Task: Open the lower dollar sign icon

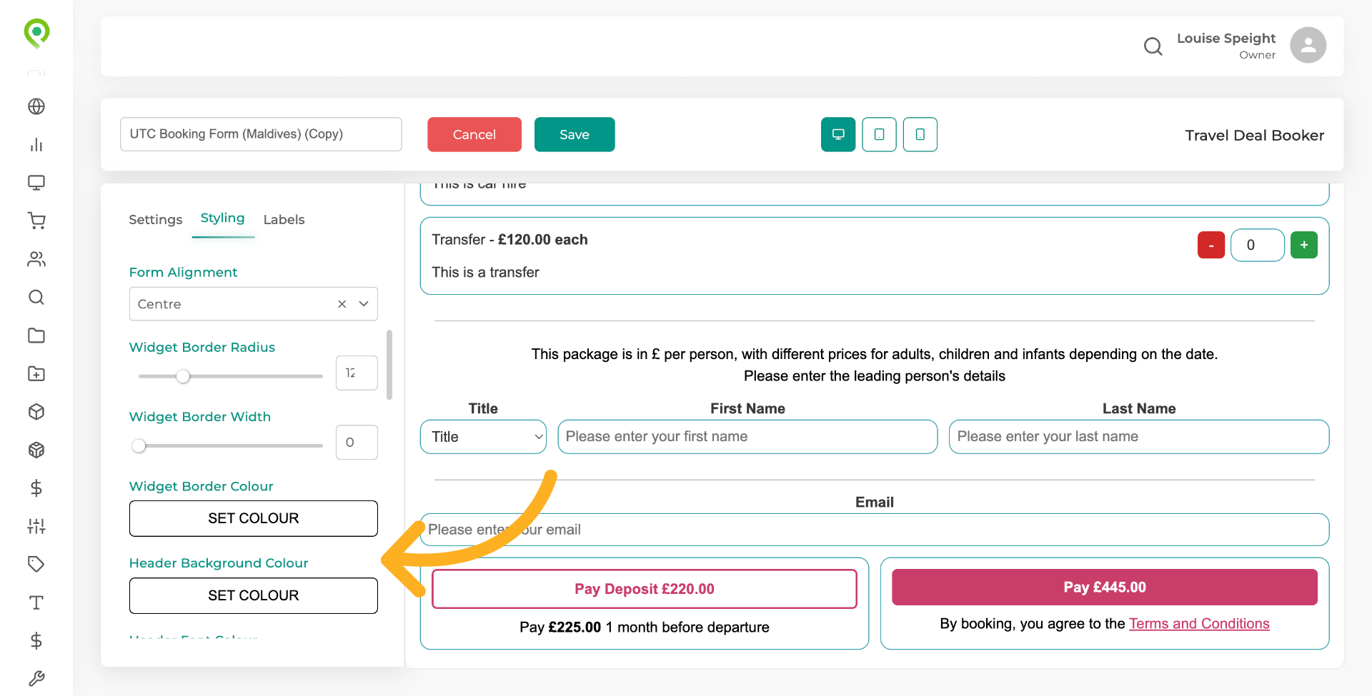Action: click(x=36, y=640)
